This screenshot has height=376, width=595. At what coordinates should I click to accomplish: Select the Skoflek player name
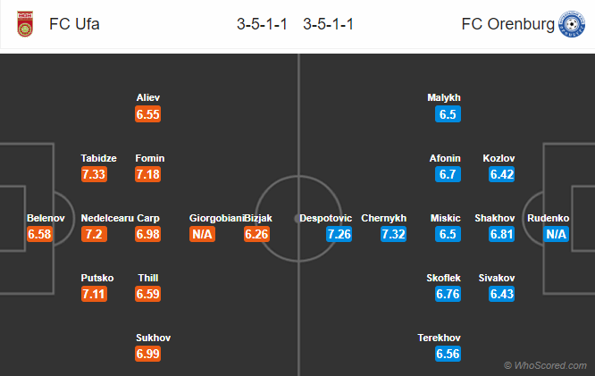tap(443, 278)
